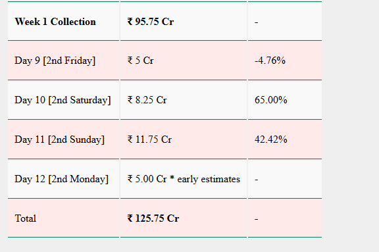Click the Week 1 Collection label cell
The image size is (379, 252).
pyautogui.click(x=63, y=22)
